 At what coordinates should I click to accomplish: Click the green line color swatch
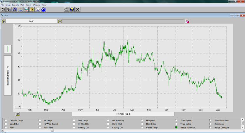point(8,49)
